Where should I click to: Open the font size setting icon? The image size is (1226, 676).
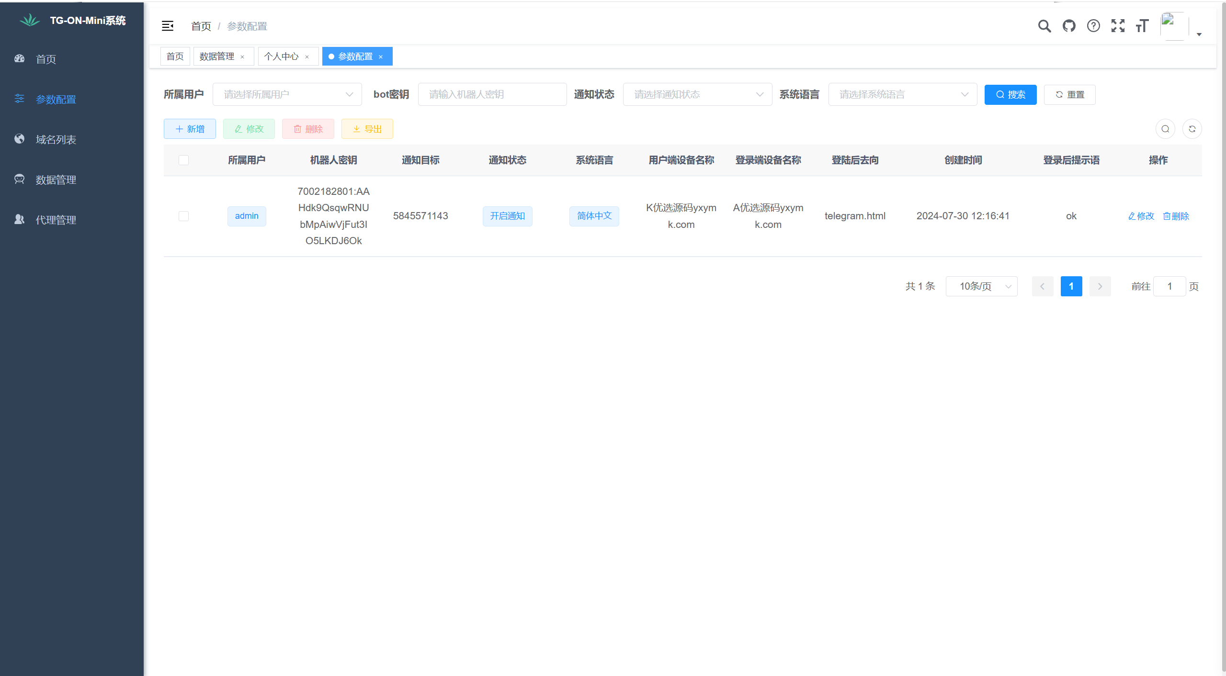pos(1142,26)
